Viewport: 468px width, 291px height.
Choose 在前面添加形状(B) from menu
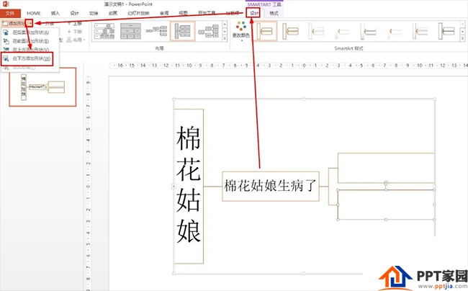30,41
